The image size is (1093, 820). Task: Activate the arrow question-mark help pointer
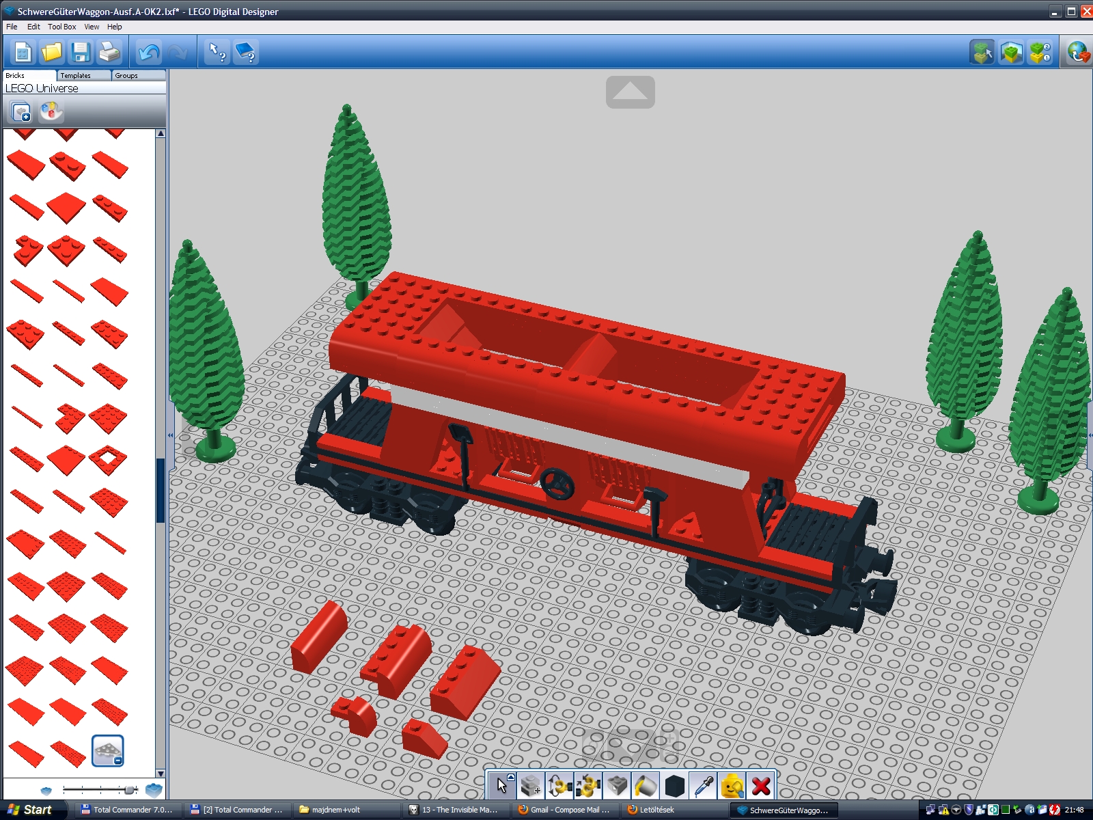pyautogui.click(x=217, y=52)
